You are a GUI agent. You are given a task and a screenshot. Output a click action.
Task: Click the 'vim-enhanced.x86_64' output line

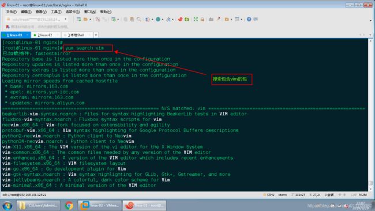[x=118, y=158]
